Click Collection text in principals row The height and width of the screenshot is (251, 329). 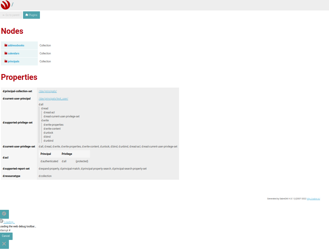(x=45, y=61)
